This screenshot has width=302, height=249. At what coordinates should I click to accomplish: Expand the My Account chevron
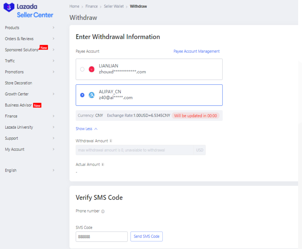54,149
